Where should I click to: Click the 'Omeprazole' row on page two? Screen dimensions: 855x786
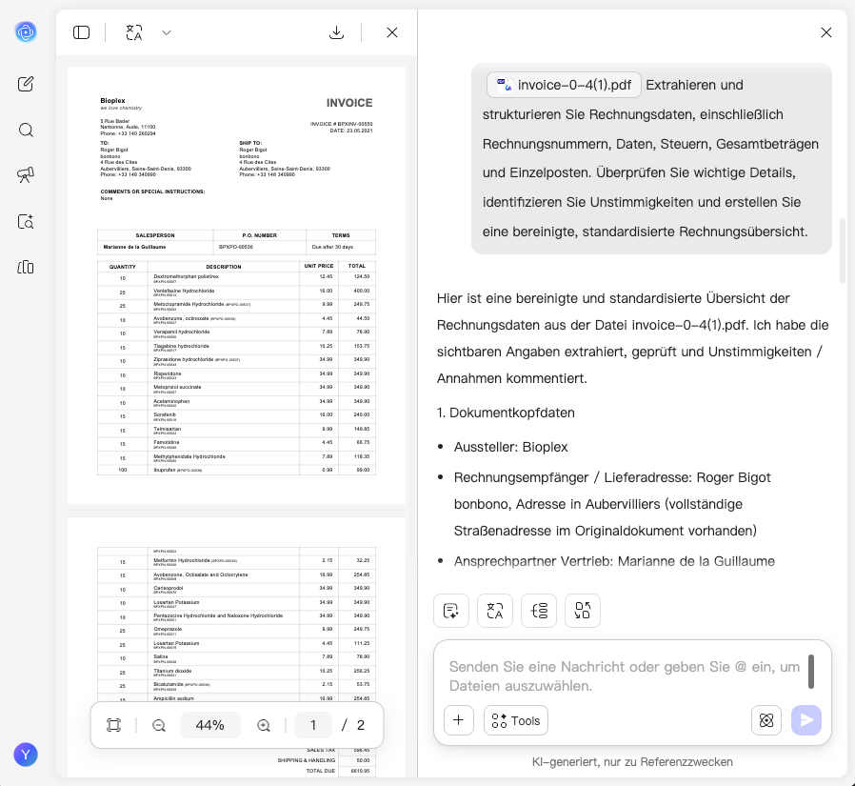[x=236, y=631]
